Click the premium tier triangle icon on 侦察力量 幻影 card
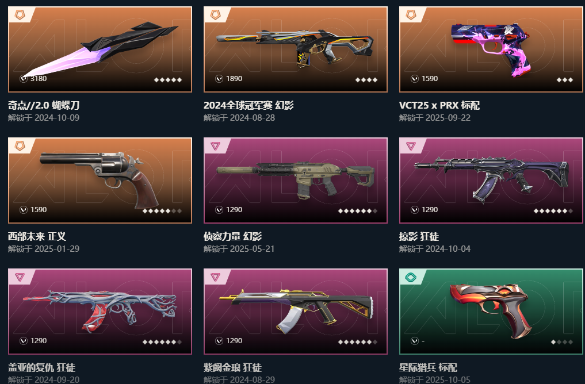Viewport: 585px width, 384px height. (x=215, y=146)
